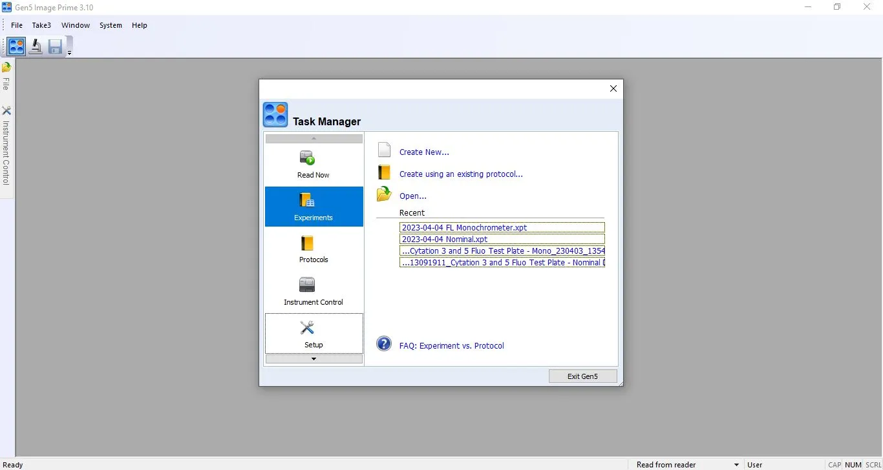
Task: Click the CAP indicator in status bar
Action: 835,465
